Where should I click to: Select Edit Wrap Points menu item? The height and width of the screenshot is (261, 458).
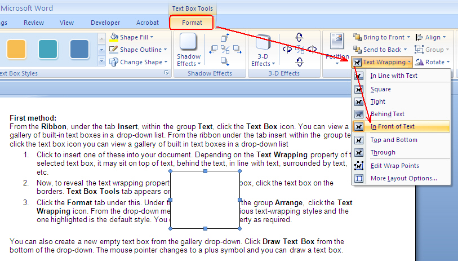point(401,166)
